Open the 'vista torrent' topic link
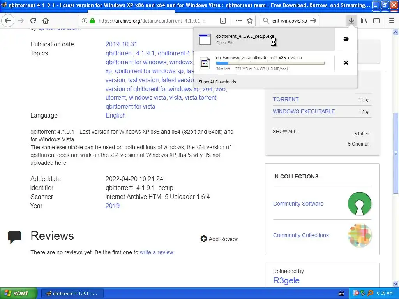This screenshot has width=399, height=299. (x=201, y=97)
